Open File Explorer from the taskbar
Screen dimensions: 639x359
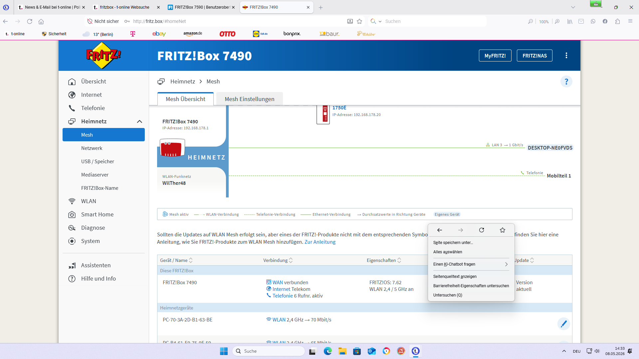pyautogui.click(x=342, y=351)
